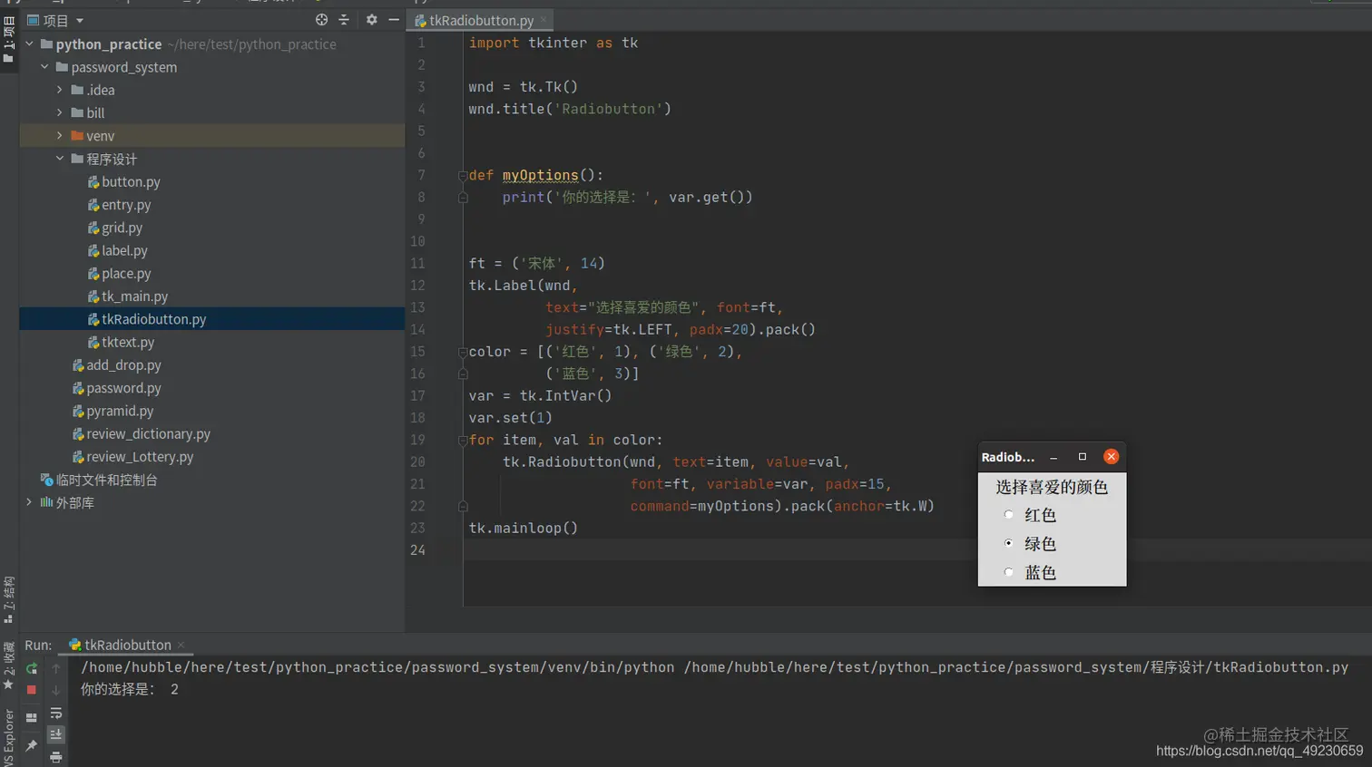This screenshot has height=767, width=1372.
Task: Open place.py in the project tree
Action: click(126, 274)
